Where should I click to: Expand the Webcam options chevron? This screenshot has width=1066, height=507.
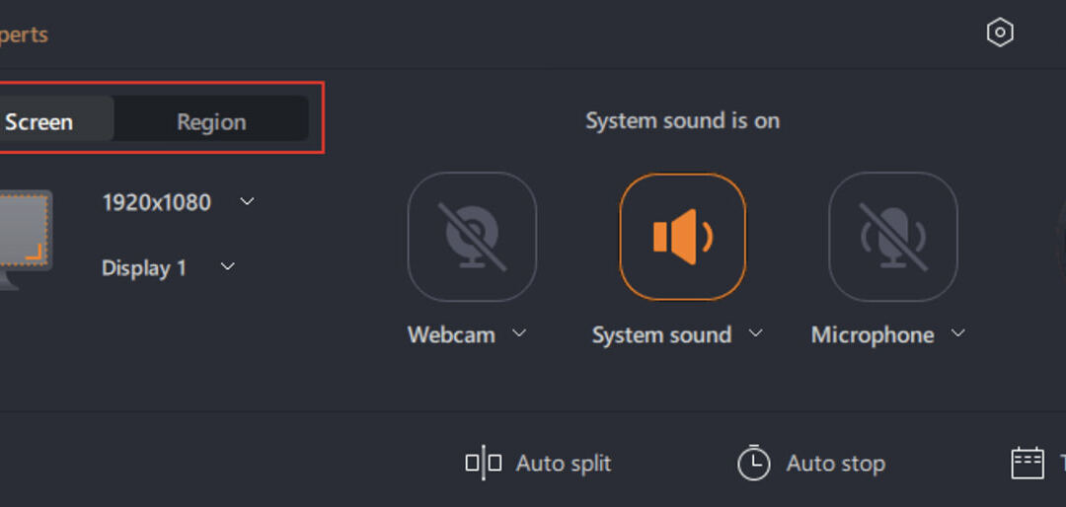point(519,333)
